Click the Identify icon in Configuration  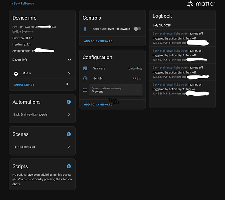[85, 78]
